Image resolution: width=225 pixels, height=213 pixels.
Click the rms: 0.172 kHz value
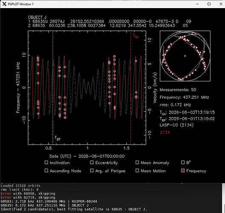(x=175, y=105)
